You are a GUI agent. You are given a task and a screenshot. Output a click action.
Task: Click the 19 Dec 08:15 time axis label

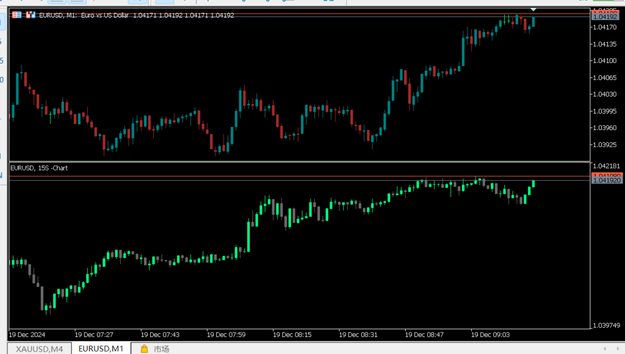(x=292, y=334)
